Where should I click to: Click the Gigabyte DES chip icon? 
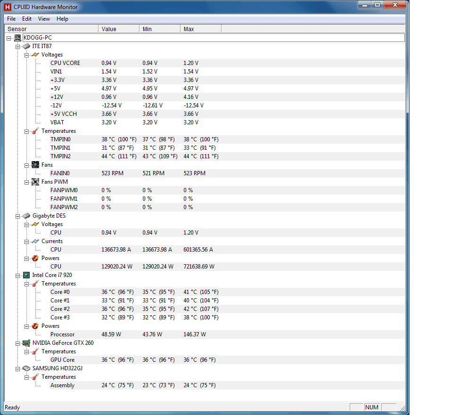tap(27, 216)
